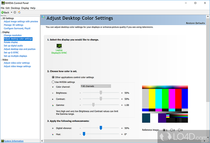The height and width of the screenshot is (143, 210).
Task: Click the NVIDIA logo in title bar
Action: click(3, 3)
